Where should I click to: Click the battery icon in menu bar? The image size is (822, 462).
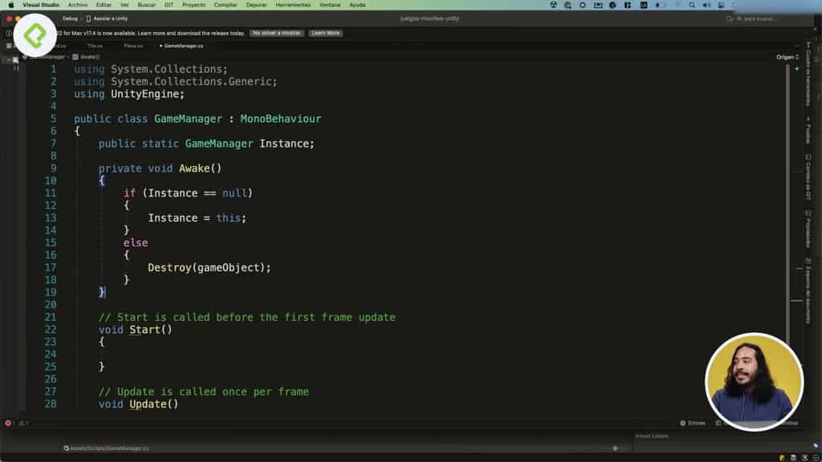coord(661,6)
